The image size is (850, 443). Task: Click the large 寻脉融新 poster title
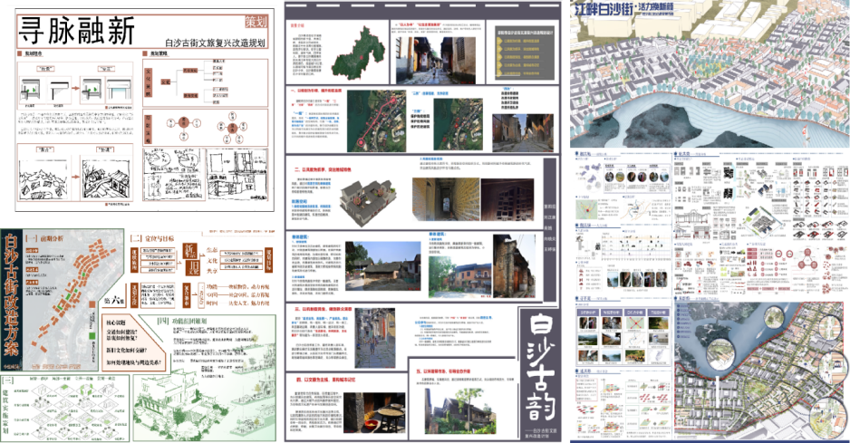[x=76, y=34]
